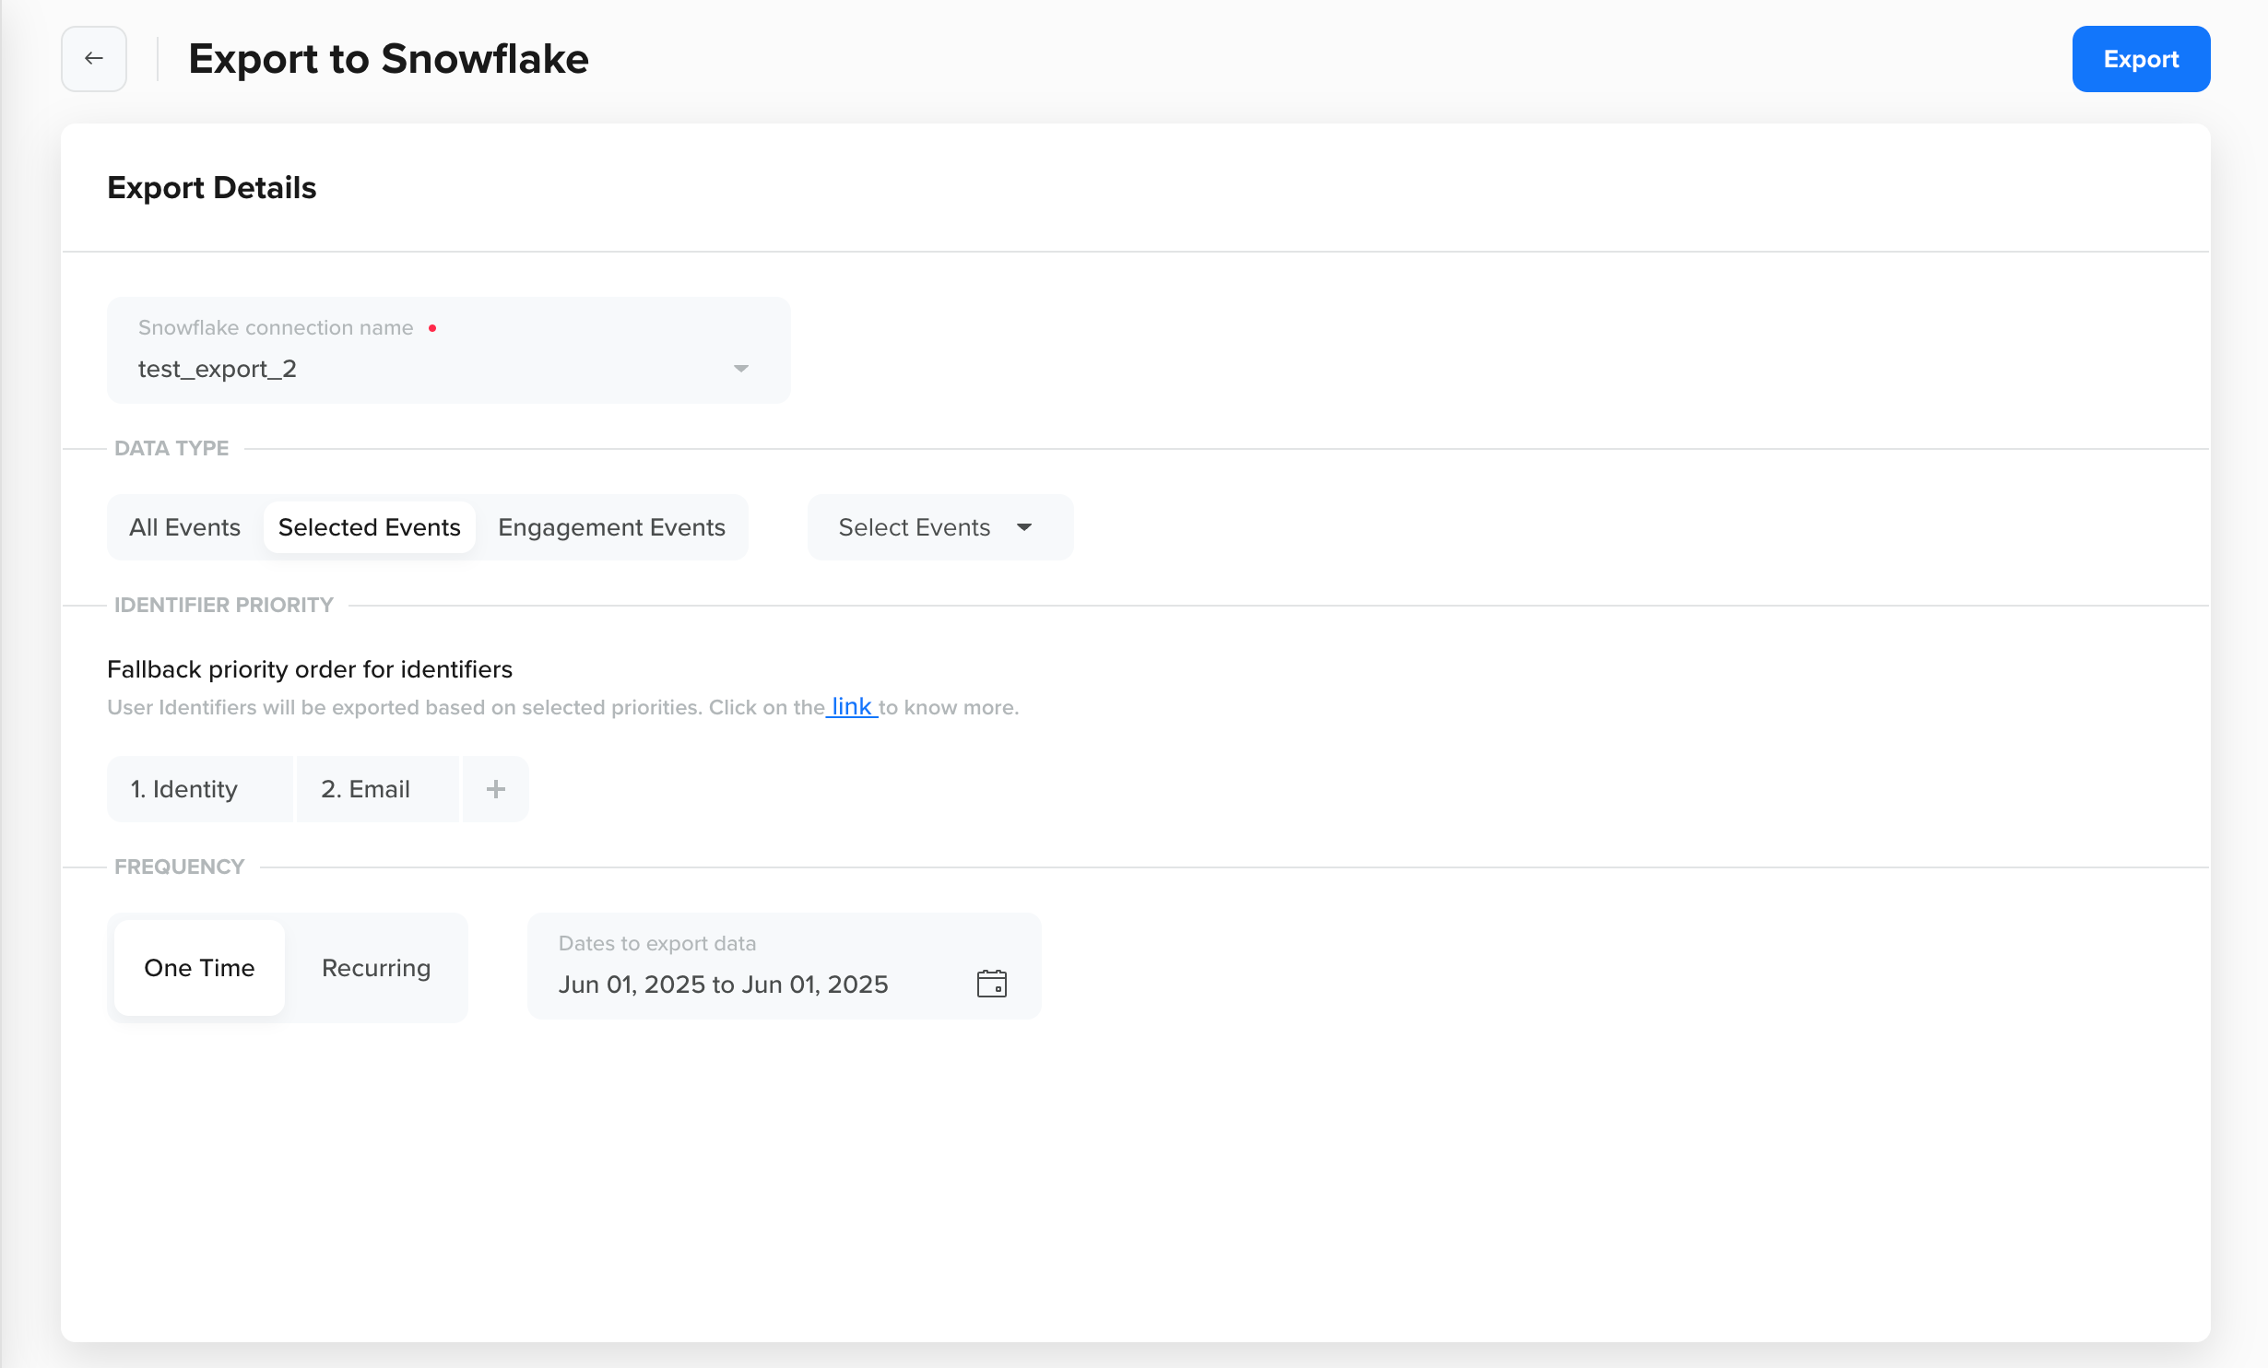This screenshot has width=2268, height=1368.
Task: Click Export to Snowflake page title
Action: click(388, 59)
